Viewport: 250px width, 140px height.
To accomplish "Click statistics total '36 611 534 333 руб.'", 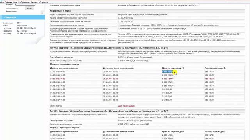I will click(x=26, y=28).
